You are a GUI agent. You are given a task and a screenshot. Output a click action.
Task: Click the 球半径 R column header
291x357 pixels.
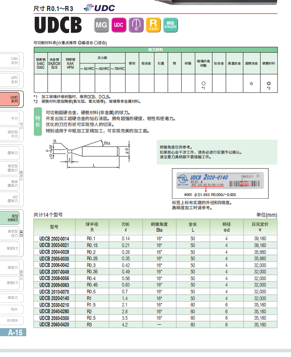point(92,227)
